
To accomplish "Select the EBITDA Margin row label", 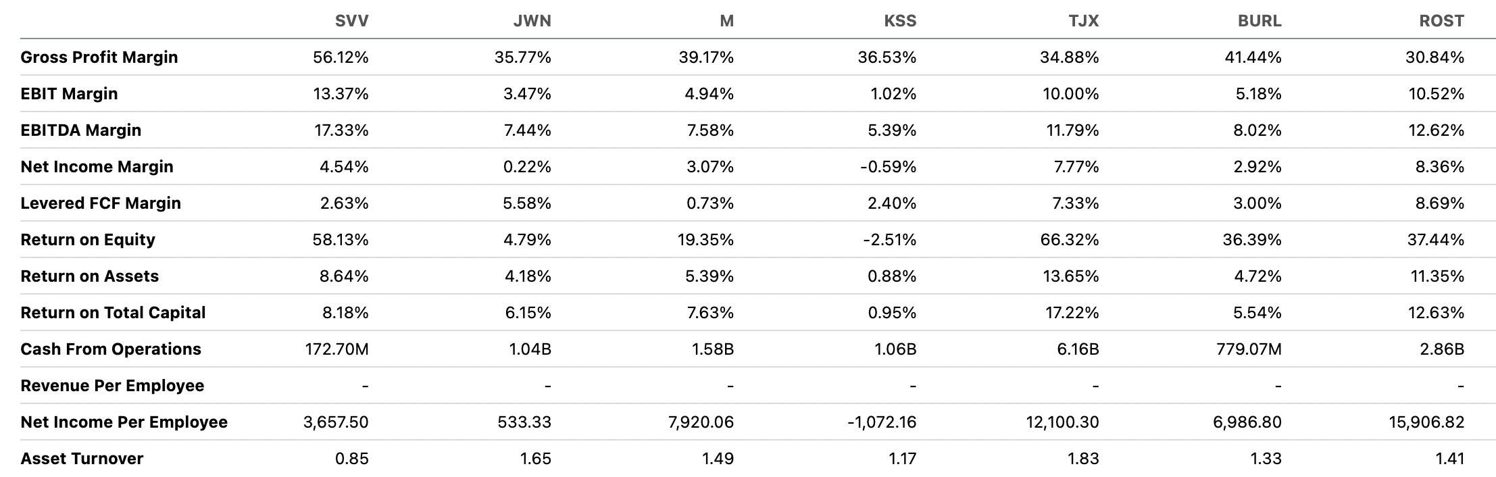I will (81, 130).
